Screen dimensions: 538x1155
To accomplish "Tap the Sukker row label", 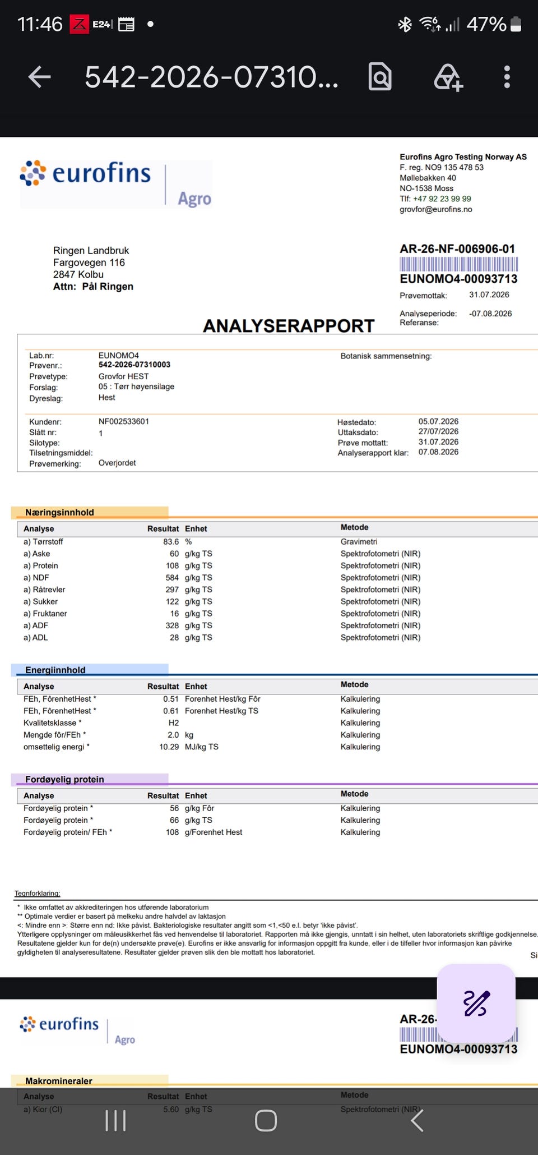I will [40, 602].
